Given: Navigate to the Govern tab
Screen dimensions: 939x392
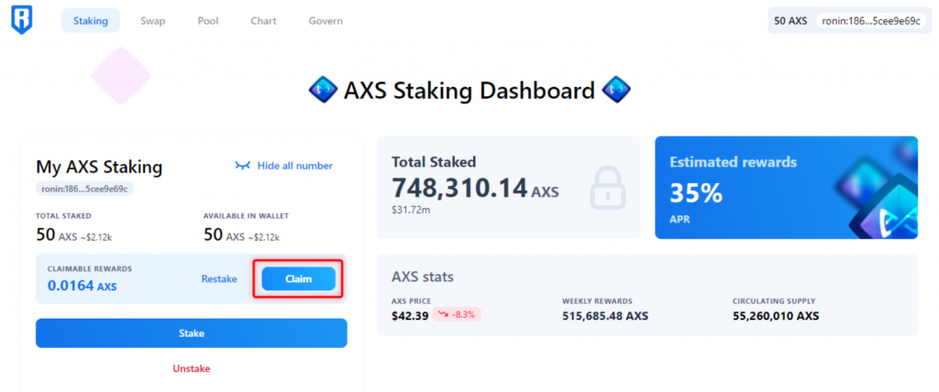Looking at the screenshot, I should (326, 21).
